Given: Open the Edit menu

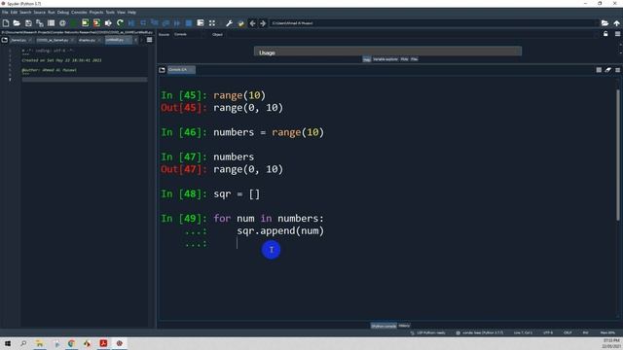Looking at the screenshot, I should point(14,13).
